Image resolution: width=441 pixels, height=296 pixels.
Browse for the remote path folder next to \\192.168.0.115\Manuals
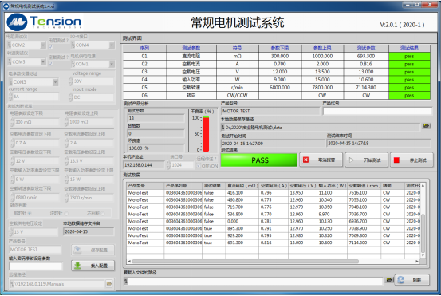pos(109,284)
